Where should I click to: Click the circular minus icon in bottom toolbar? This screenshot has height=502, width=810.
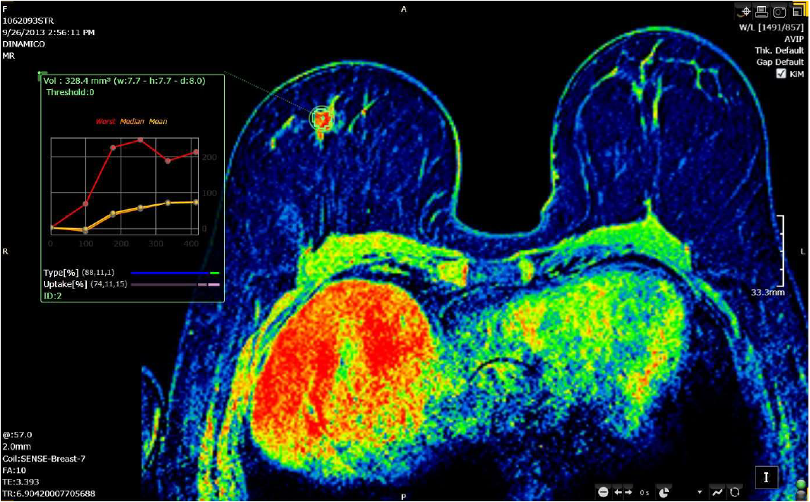pyautogui.click(x=603, y=493)
